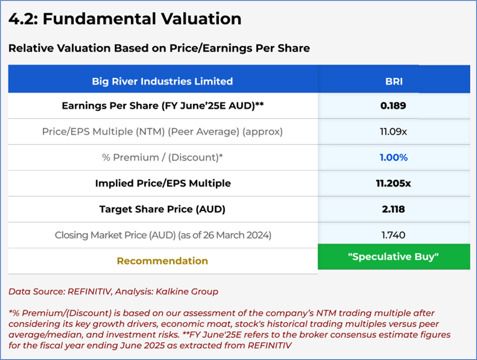
Task: Select the Price/EPS Multiple (NTM) label
Action: [162, 132]
